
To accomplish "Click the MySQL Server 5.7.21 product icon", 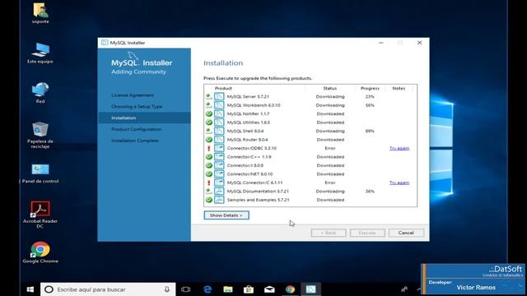I will 219,97.
